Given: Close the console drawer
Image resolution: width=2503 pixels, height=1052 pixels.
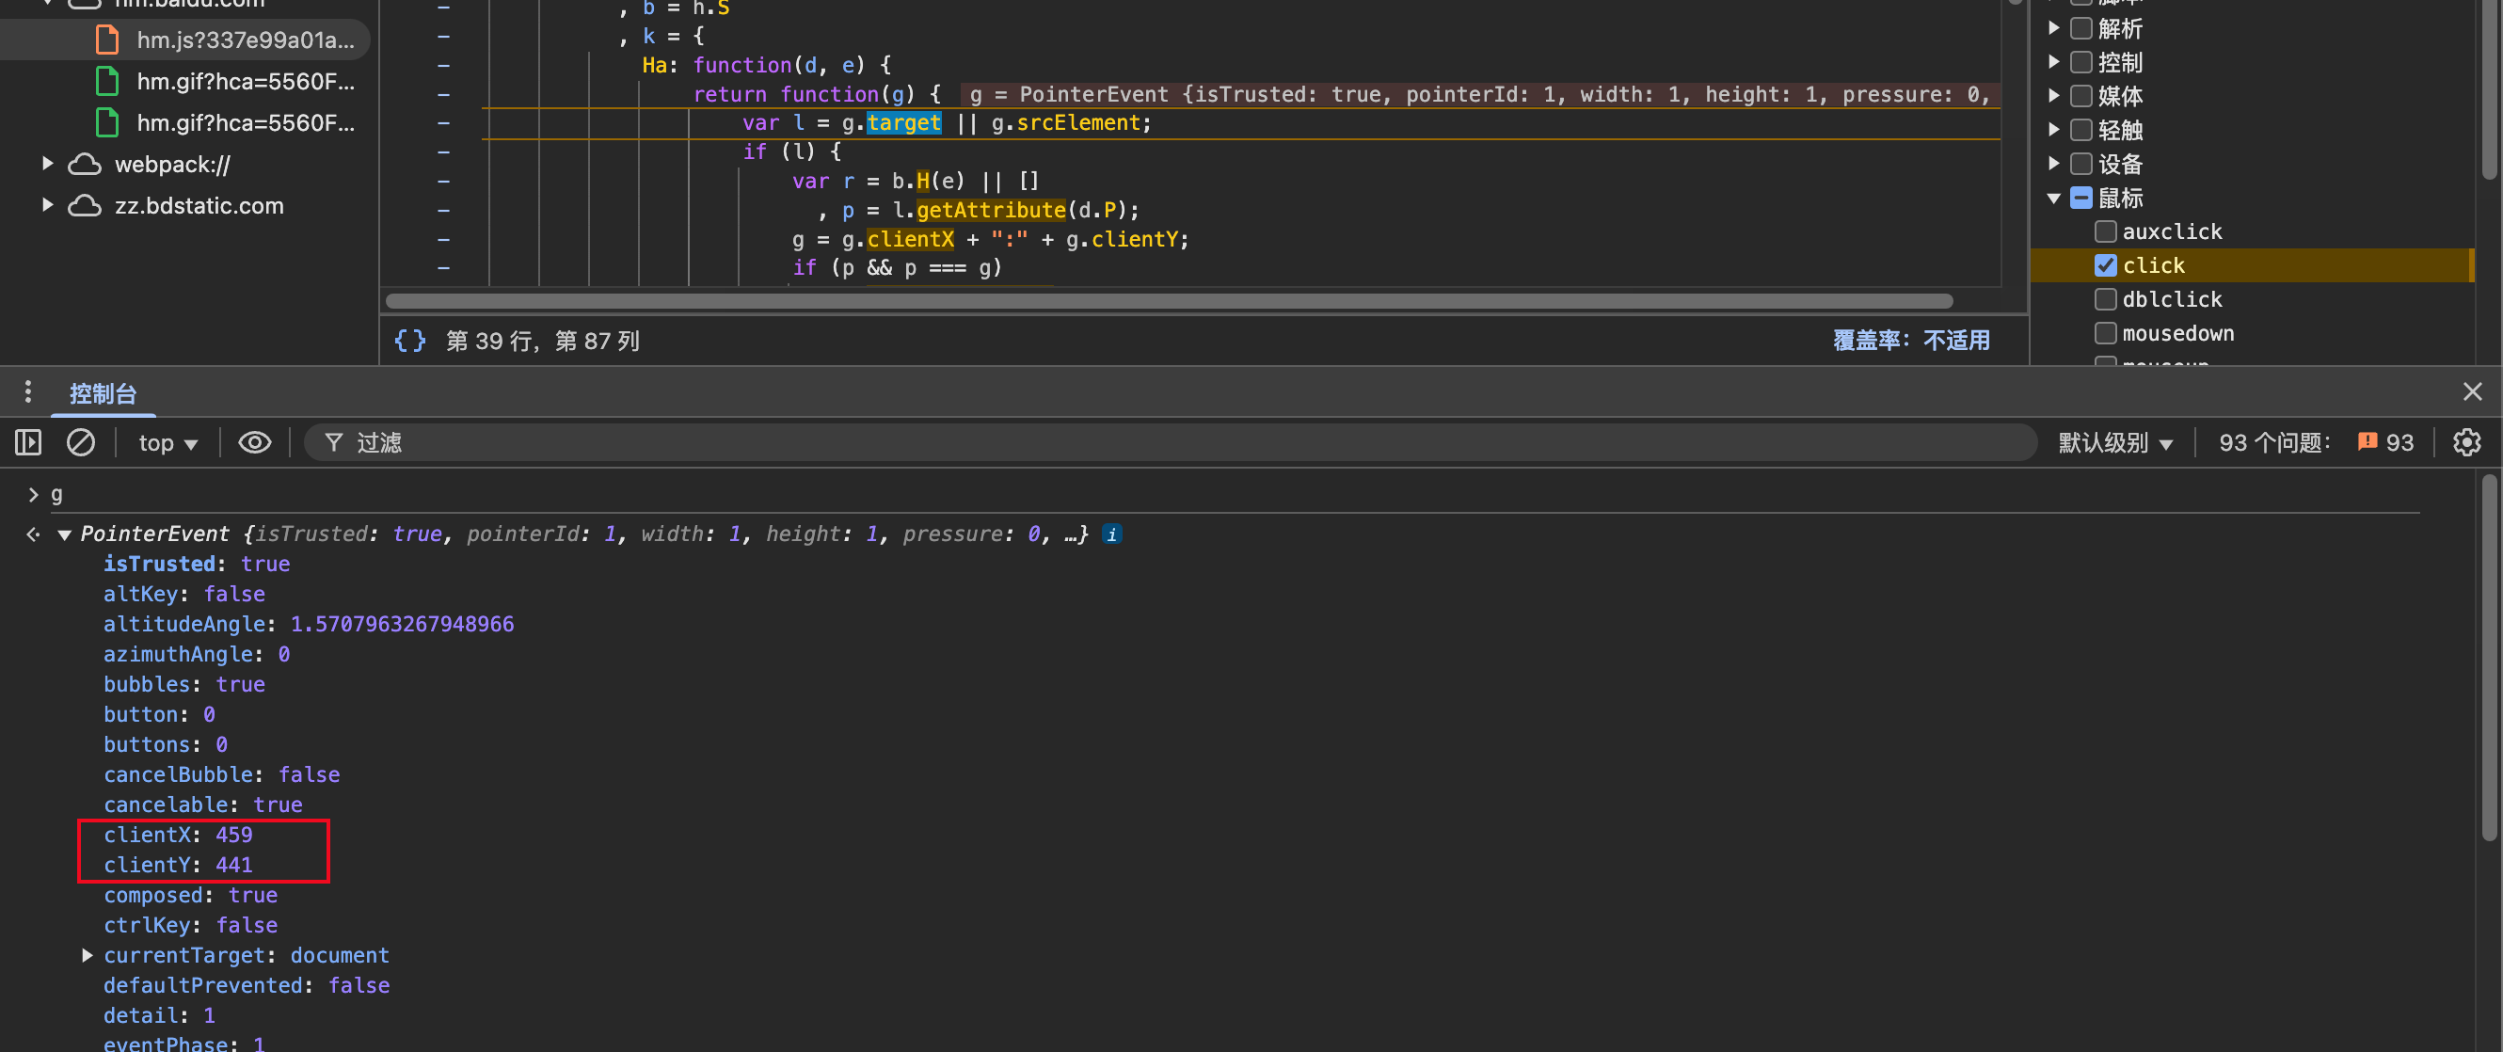Looking at the screenshot, I should point(2472,391).
